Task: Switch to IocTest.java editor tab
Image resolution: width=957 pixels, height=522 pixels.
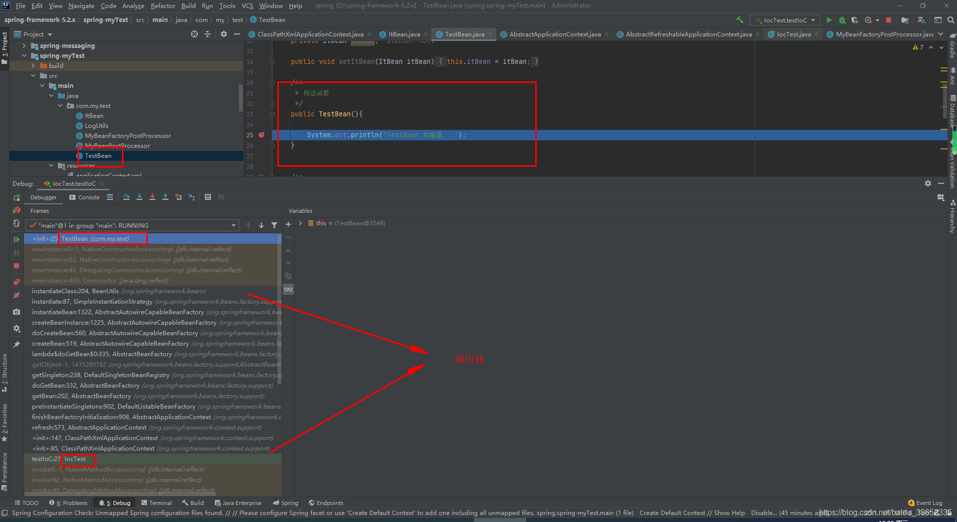Action: click(793, 34)
